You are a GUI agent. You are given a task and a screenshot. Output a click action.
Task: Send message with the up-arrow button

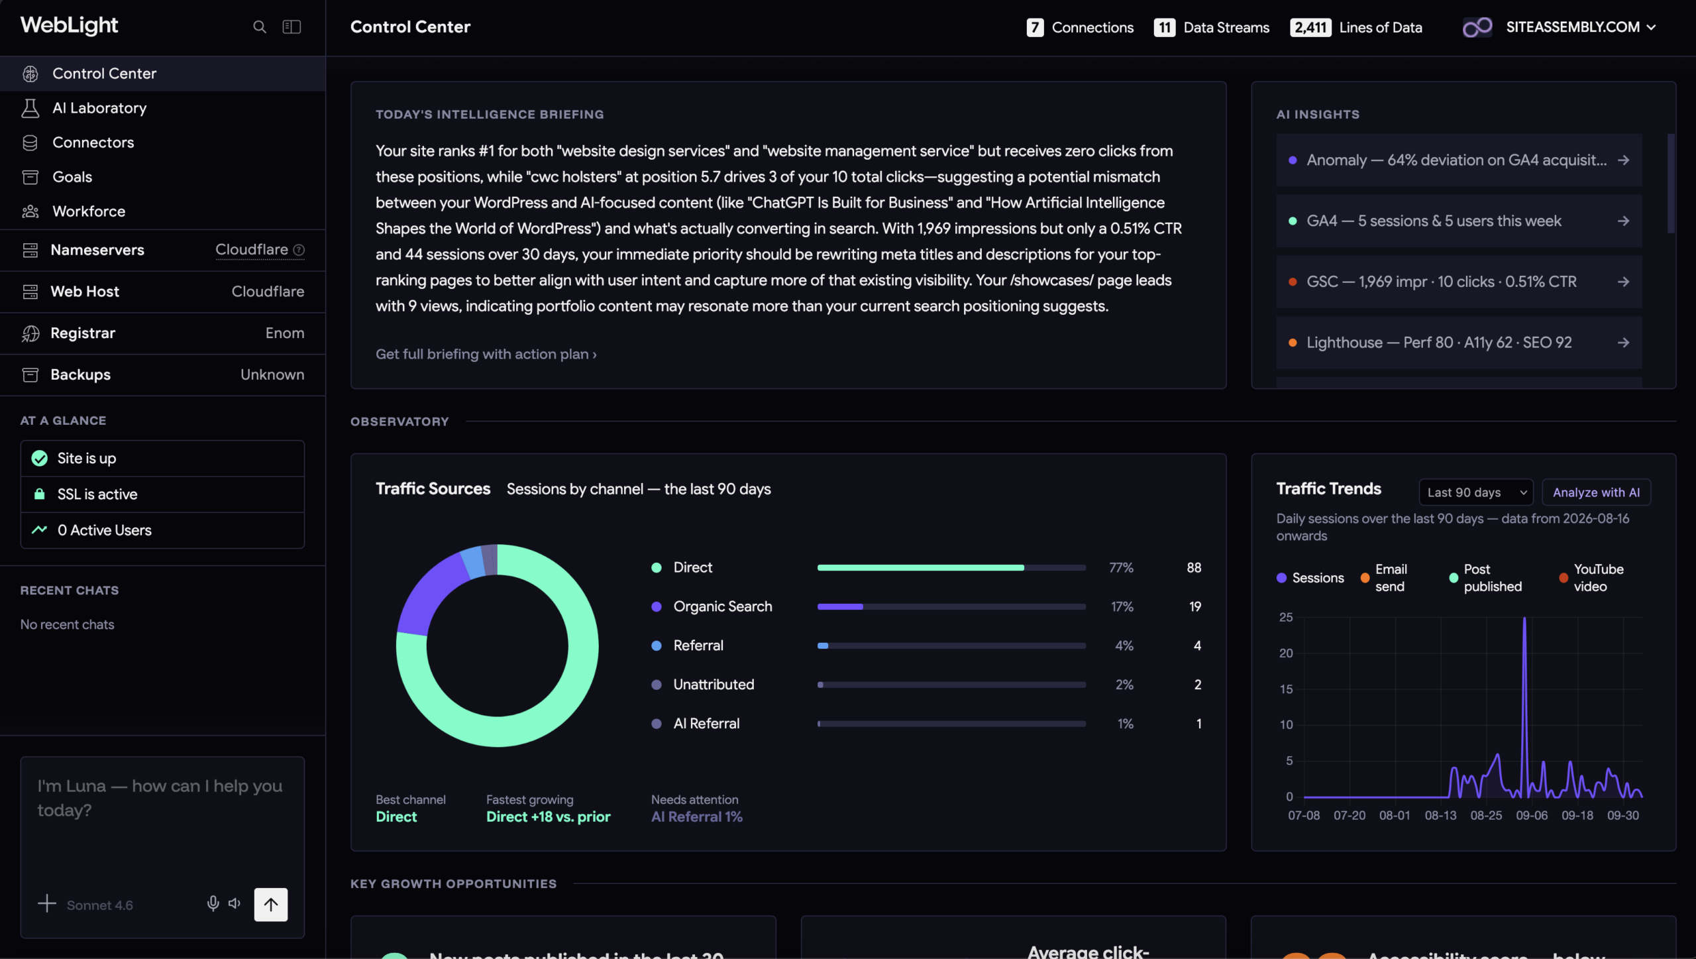pyautogui.click(x=271, y=905)
